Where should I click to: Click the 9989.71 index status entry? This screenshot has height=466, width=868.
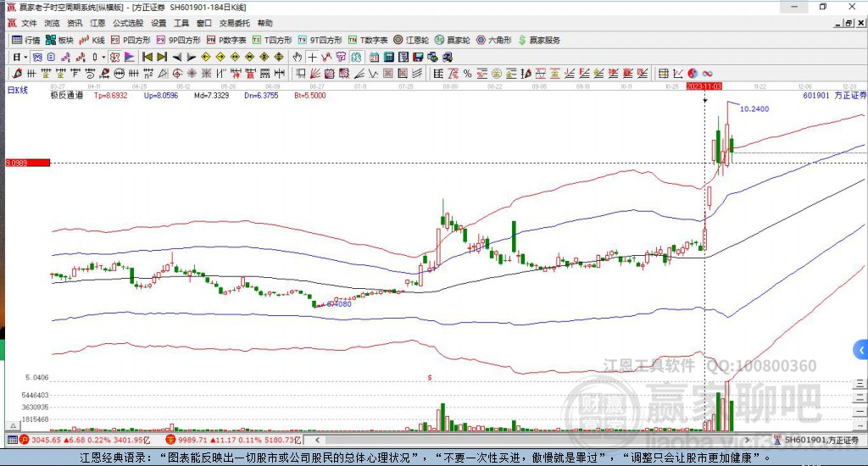[234, 440]
